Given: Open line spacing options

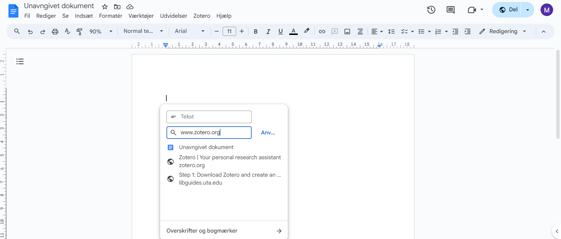Looking at the screenshot, I should pyautogui.click(x=392, y=31).
